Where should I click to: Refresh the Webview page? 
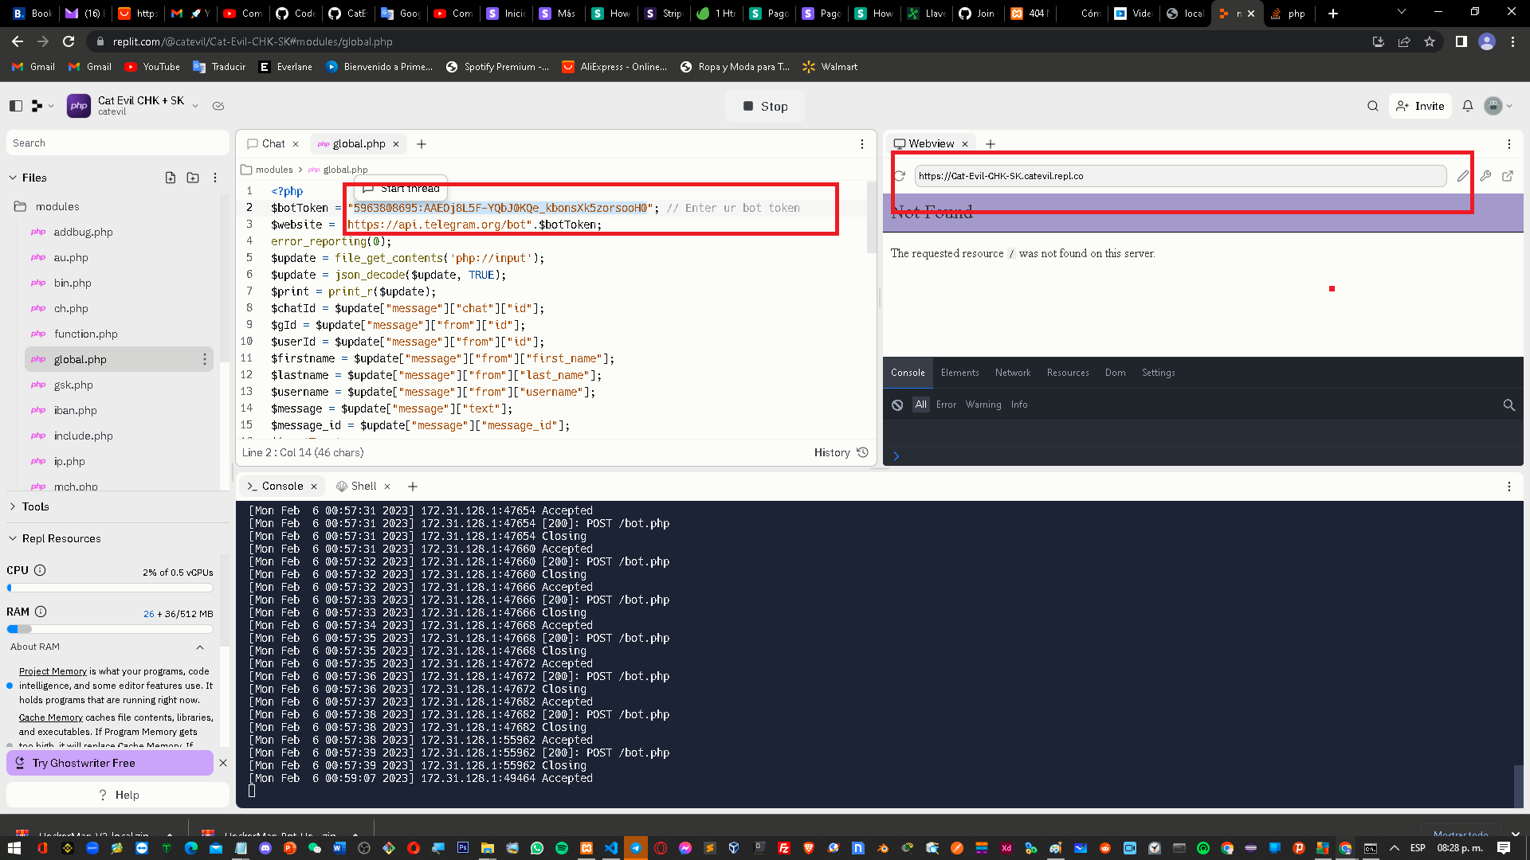[x=900, y=176]
